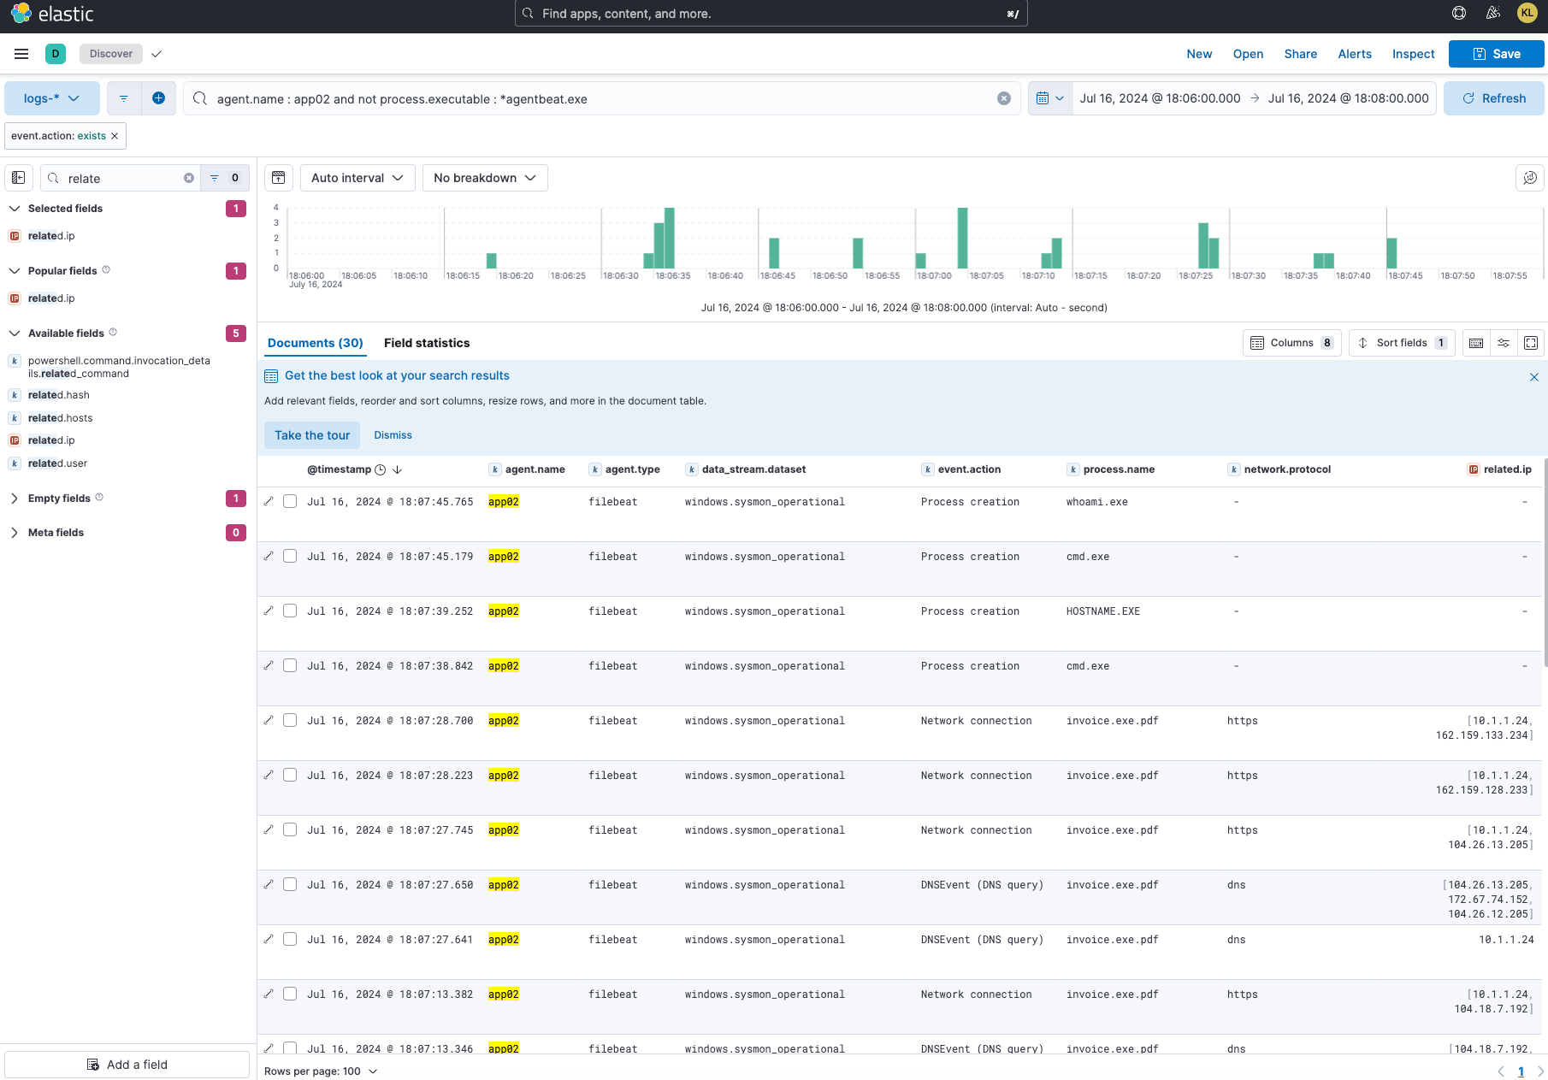Open the KL user avatar menu
This screenshot has height=1080, width=1548.
point(1527,13)
